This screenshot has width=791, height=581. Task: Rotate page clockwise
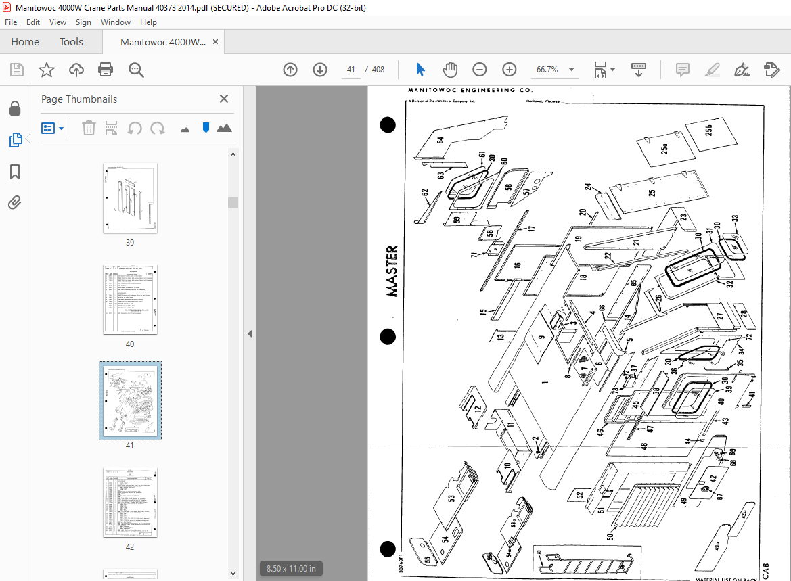158,128
